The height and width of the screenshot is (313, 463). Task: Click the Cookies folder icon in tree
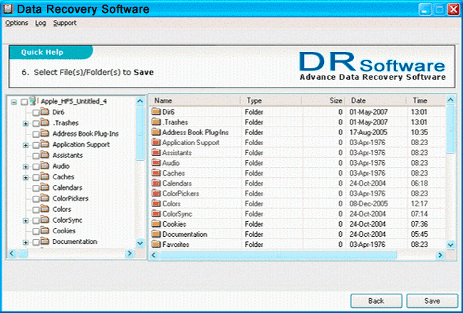46,231
